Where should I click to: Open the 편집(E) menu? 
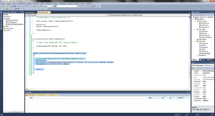(9, 4)
